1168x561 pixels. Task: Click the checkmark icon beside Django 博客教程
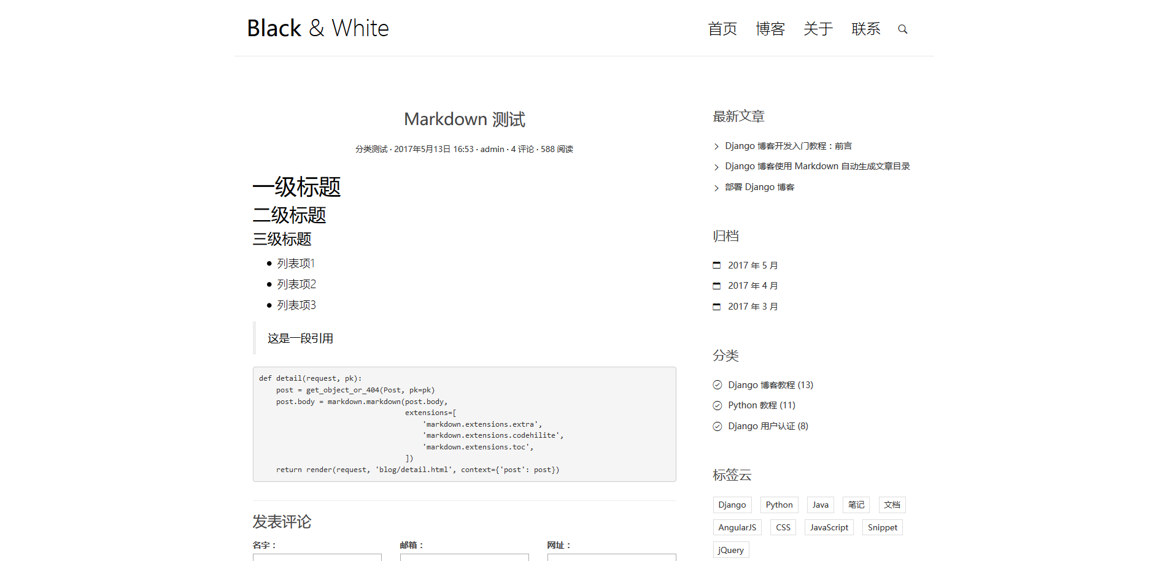click(717, 384)
